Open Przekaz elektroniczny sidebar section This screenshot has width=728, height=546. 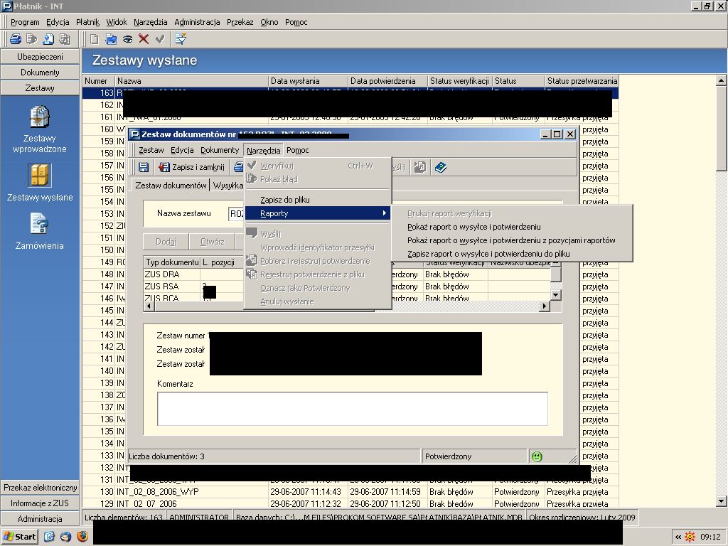(x=40, y=488)
